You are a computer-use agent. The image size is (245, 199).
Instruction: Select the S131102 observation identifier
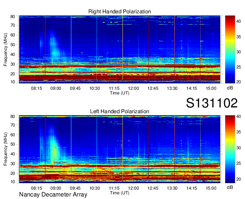tap(212, 103)
